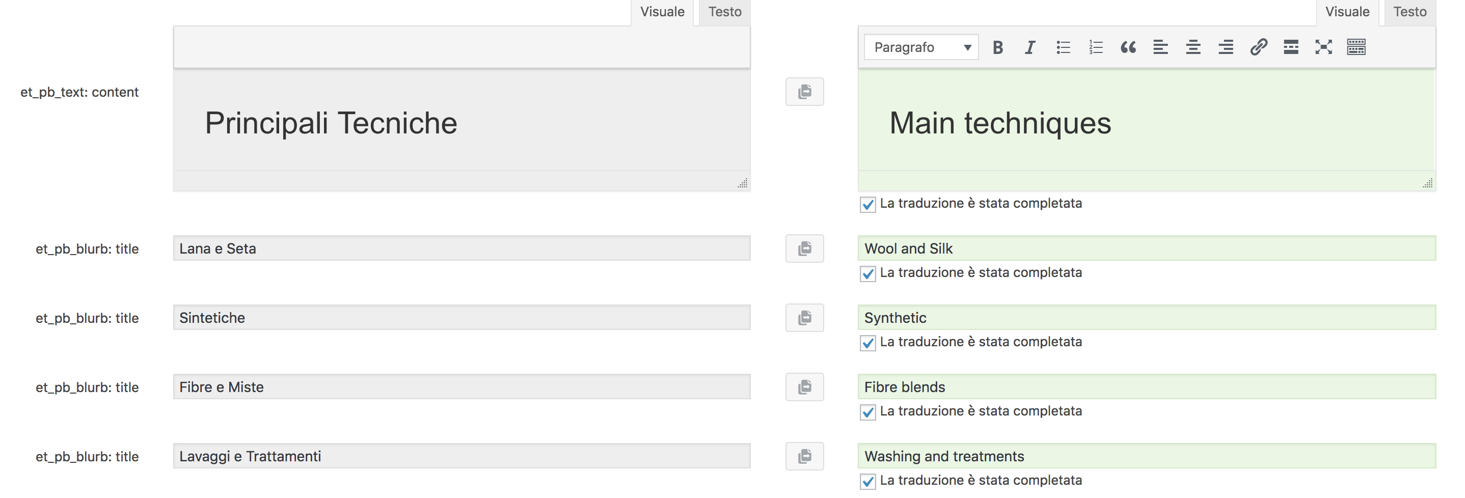Apply blockquote formatting

pos(1128,47)
